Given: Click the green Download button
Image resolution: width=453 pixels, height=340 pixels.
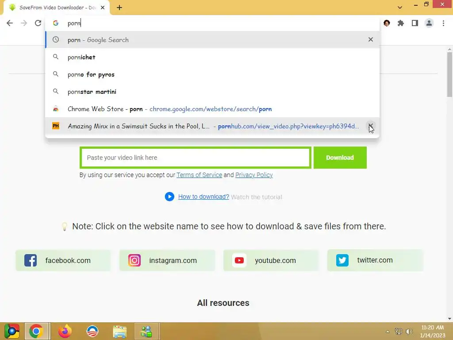Looking at the screenshot, I should coord(340,158).
